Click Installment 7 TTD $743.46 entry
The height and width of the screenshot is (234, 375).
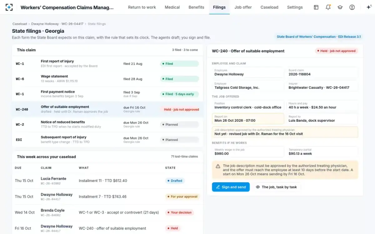102,197
